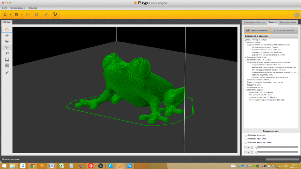Image resolution: width=301 pixels, height=169 pixels.
Task: Click the power/connect printer toolbar icon
Action: (x=5, y=15)
